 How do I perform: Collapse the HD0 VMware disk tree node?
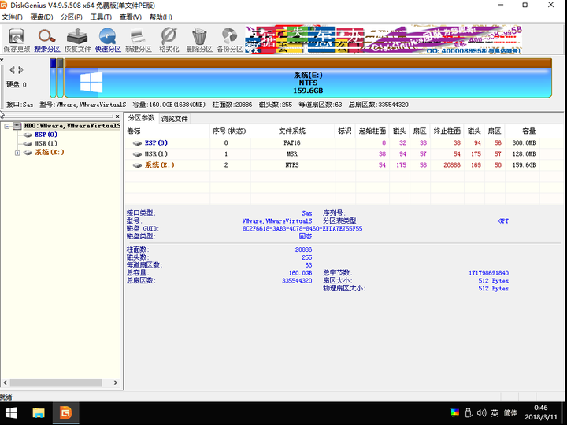7,126
